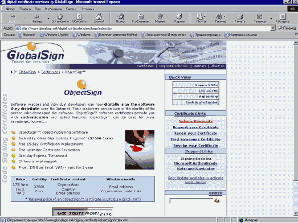Open the History (Журнал) toolbar icon
Viewport: 298px width, 223px height.
pyautogui.click(x=179, y=18)
